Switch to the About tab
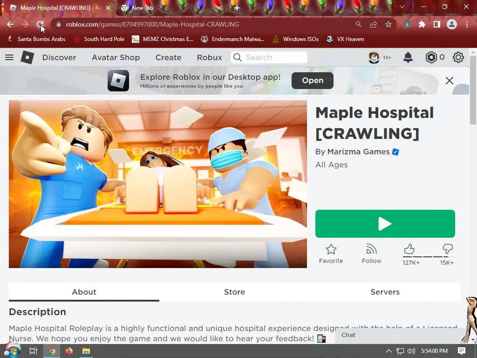This screenshot has height=358, width=477. click(84, 292)
